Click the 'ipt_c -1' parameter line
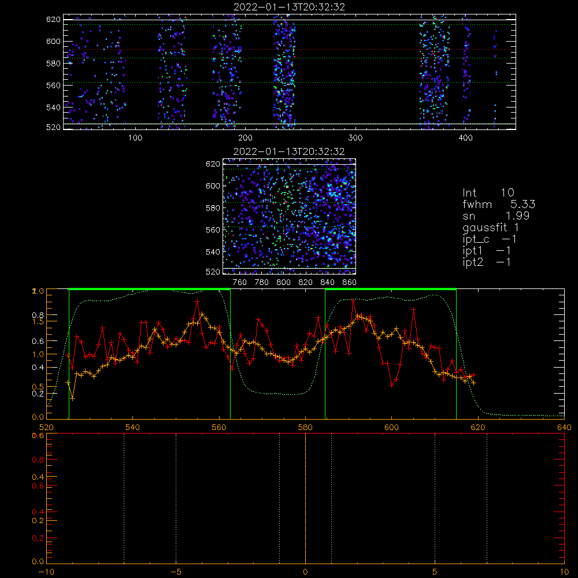578x578 pixels. pyautogui.click(x=490, y=239)
